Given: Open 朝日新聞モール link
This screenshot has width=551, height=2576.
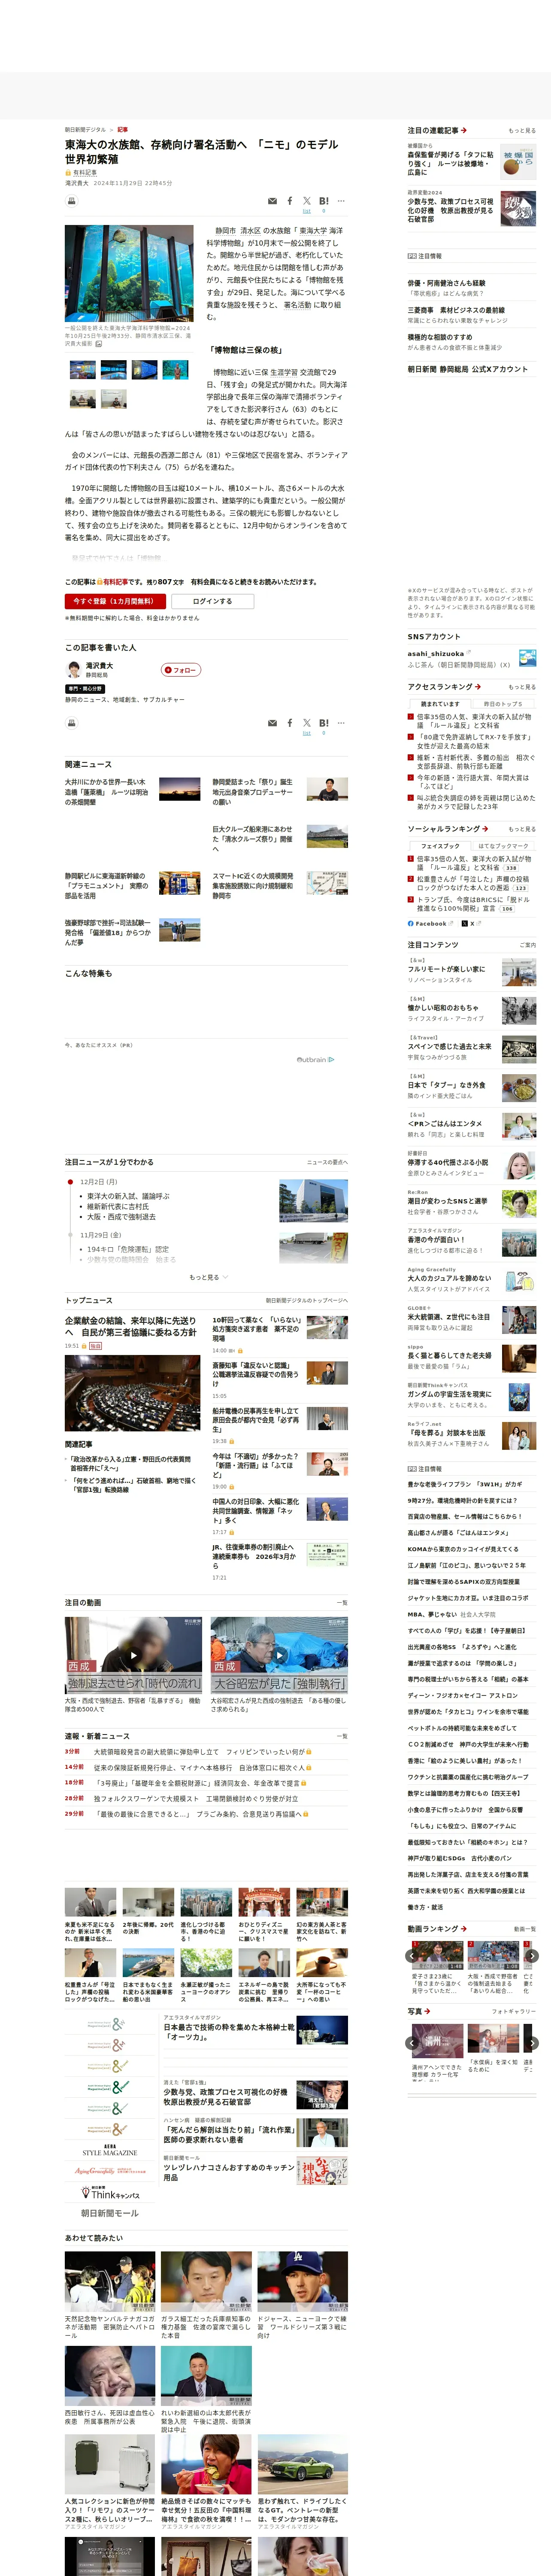Looking at the screenshot, I should click(110, 2213).
